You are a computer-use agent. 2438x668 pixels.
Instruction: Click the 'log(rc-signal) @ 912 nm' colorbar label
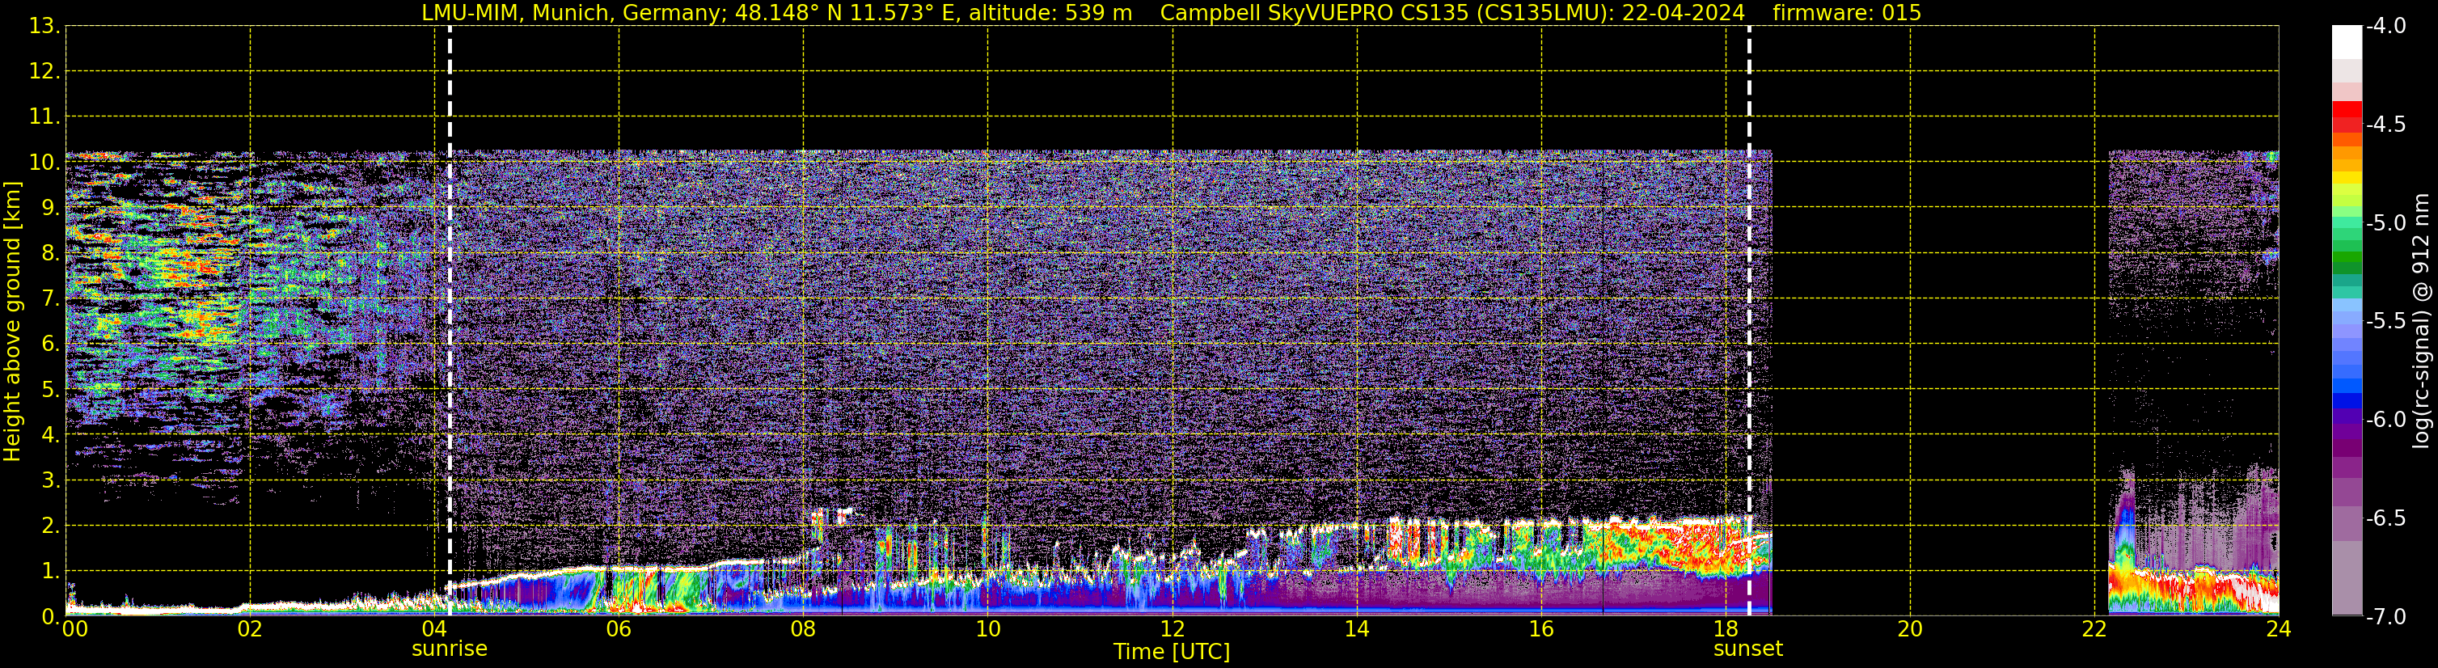pos(2422,321)
